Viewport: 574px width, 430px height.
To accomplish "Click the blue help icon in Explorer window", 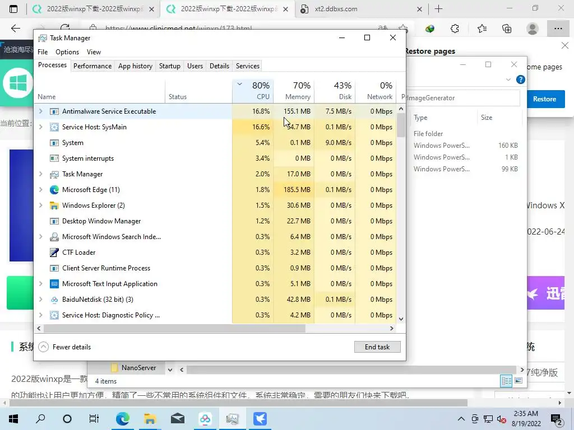I will [520, 80].
